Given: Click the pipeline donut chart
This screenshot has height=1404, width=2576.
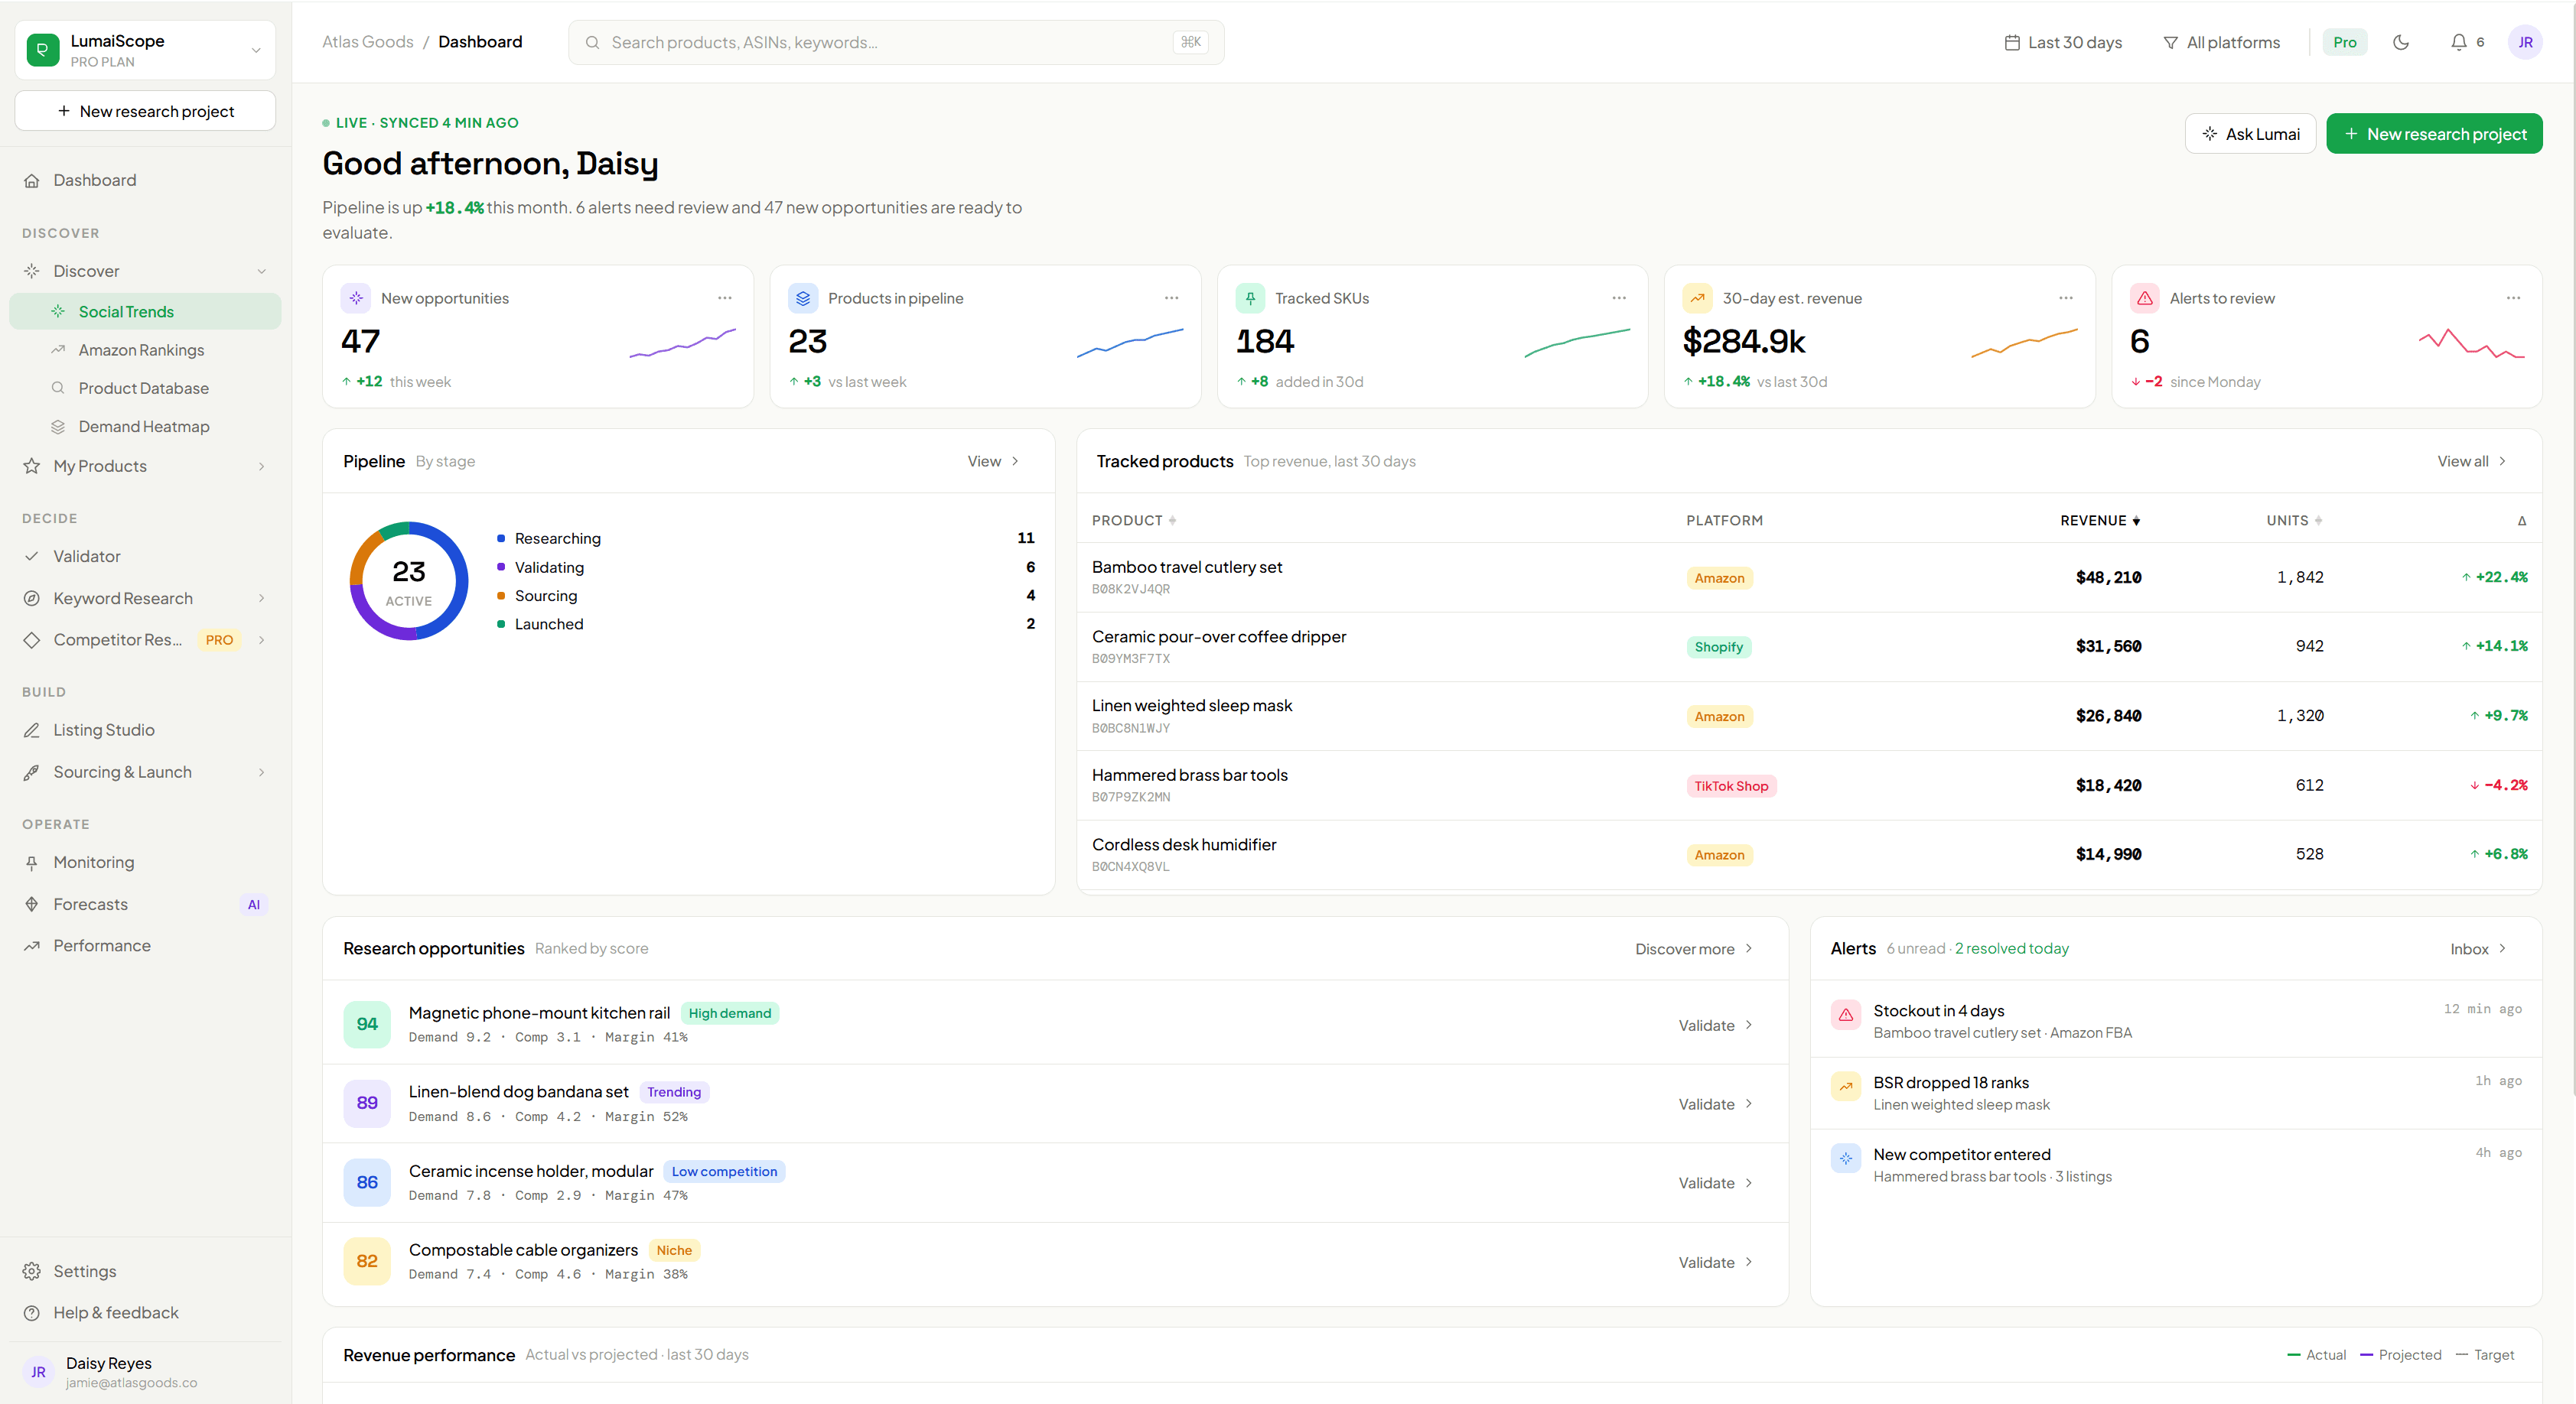Looking at the screenshot, I should [409, 580].
